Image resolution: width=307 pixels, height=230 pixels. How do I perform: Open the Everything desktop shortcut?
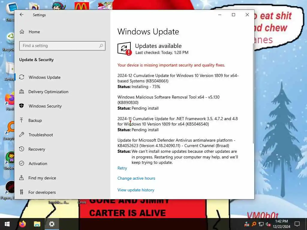(x=9, y=131)
